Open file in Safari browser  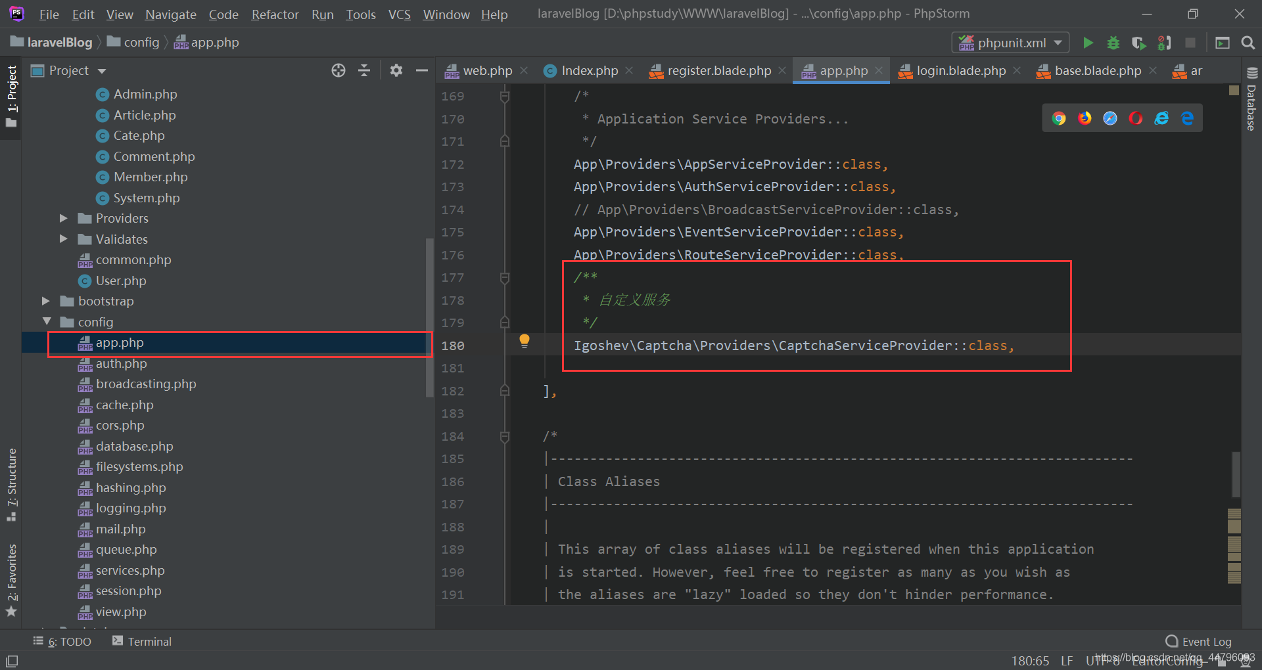pyautogui.click(x=1110, y=118)
